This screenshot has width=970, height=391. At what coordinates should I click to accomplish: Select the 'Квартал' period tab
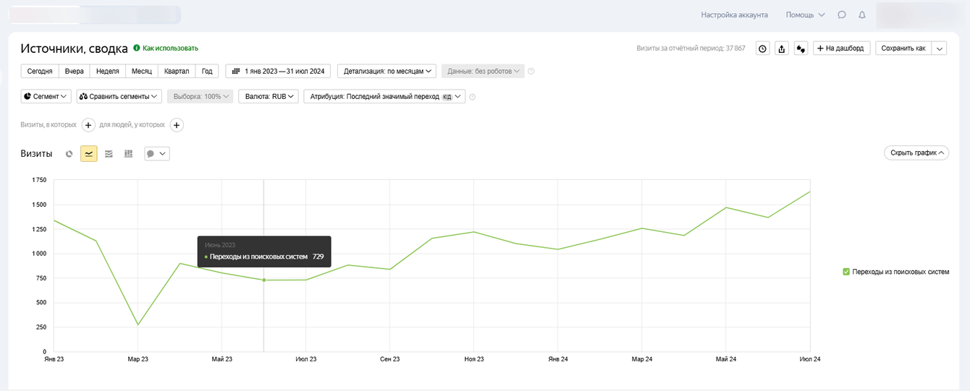177,71
